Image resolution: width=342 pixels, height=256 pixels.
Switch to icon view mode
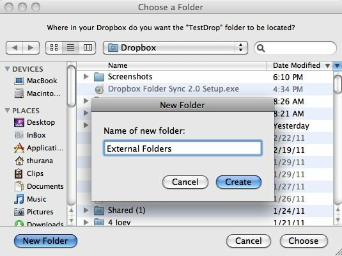coord(54,47)
